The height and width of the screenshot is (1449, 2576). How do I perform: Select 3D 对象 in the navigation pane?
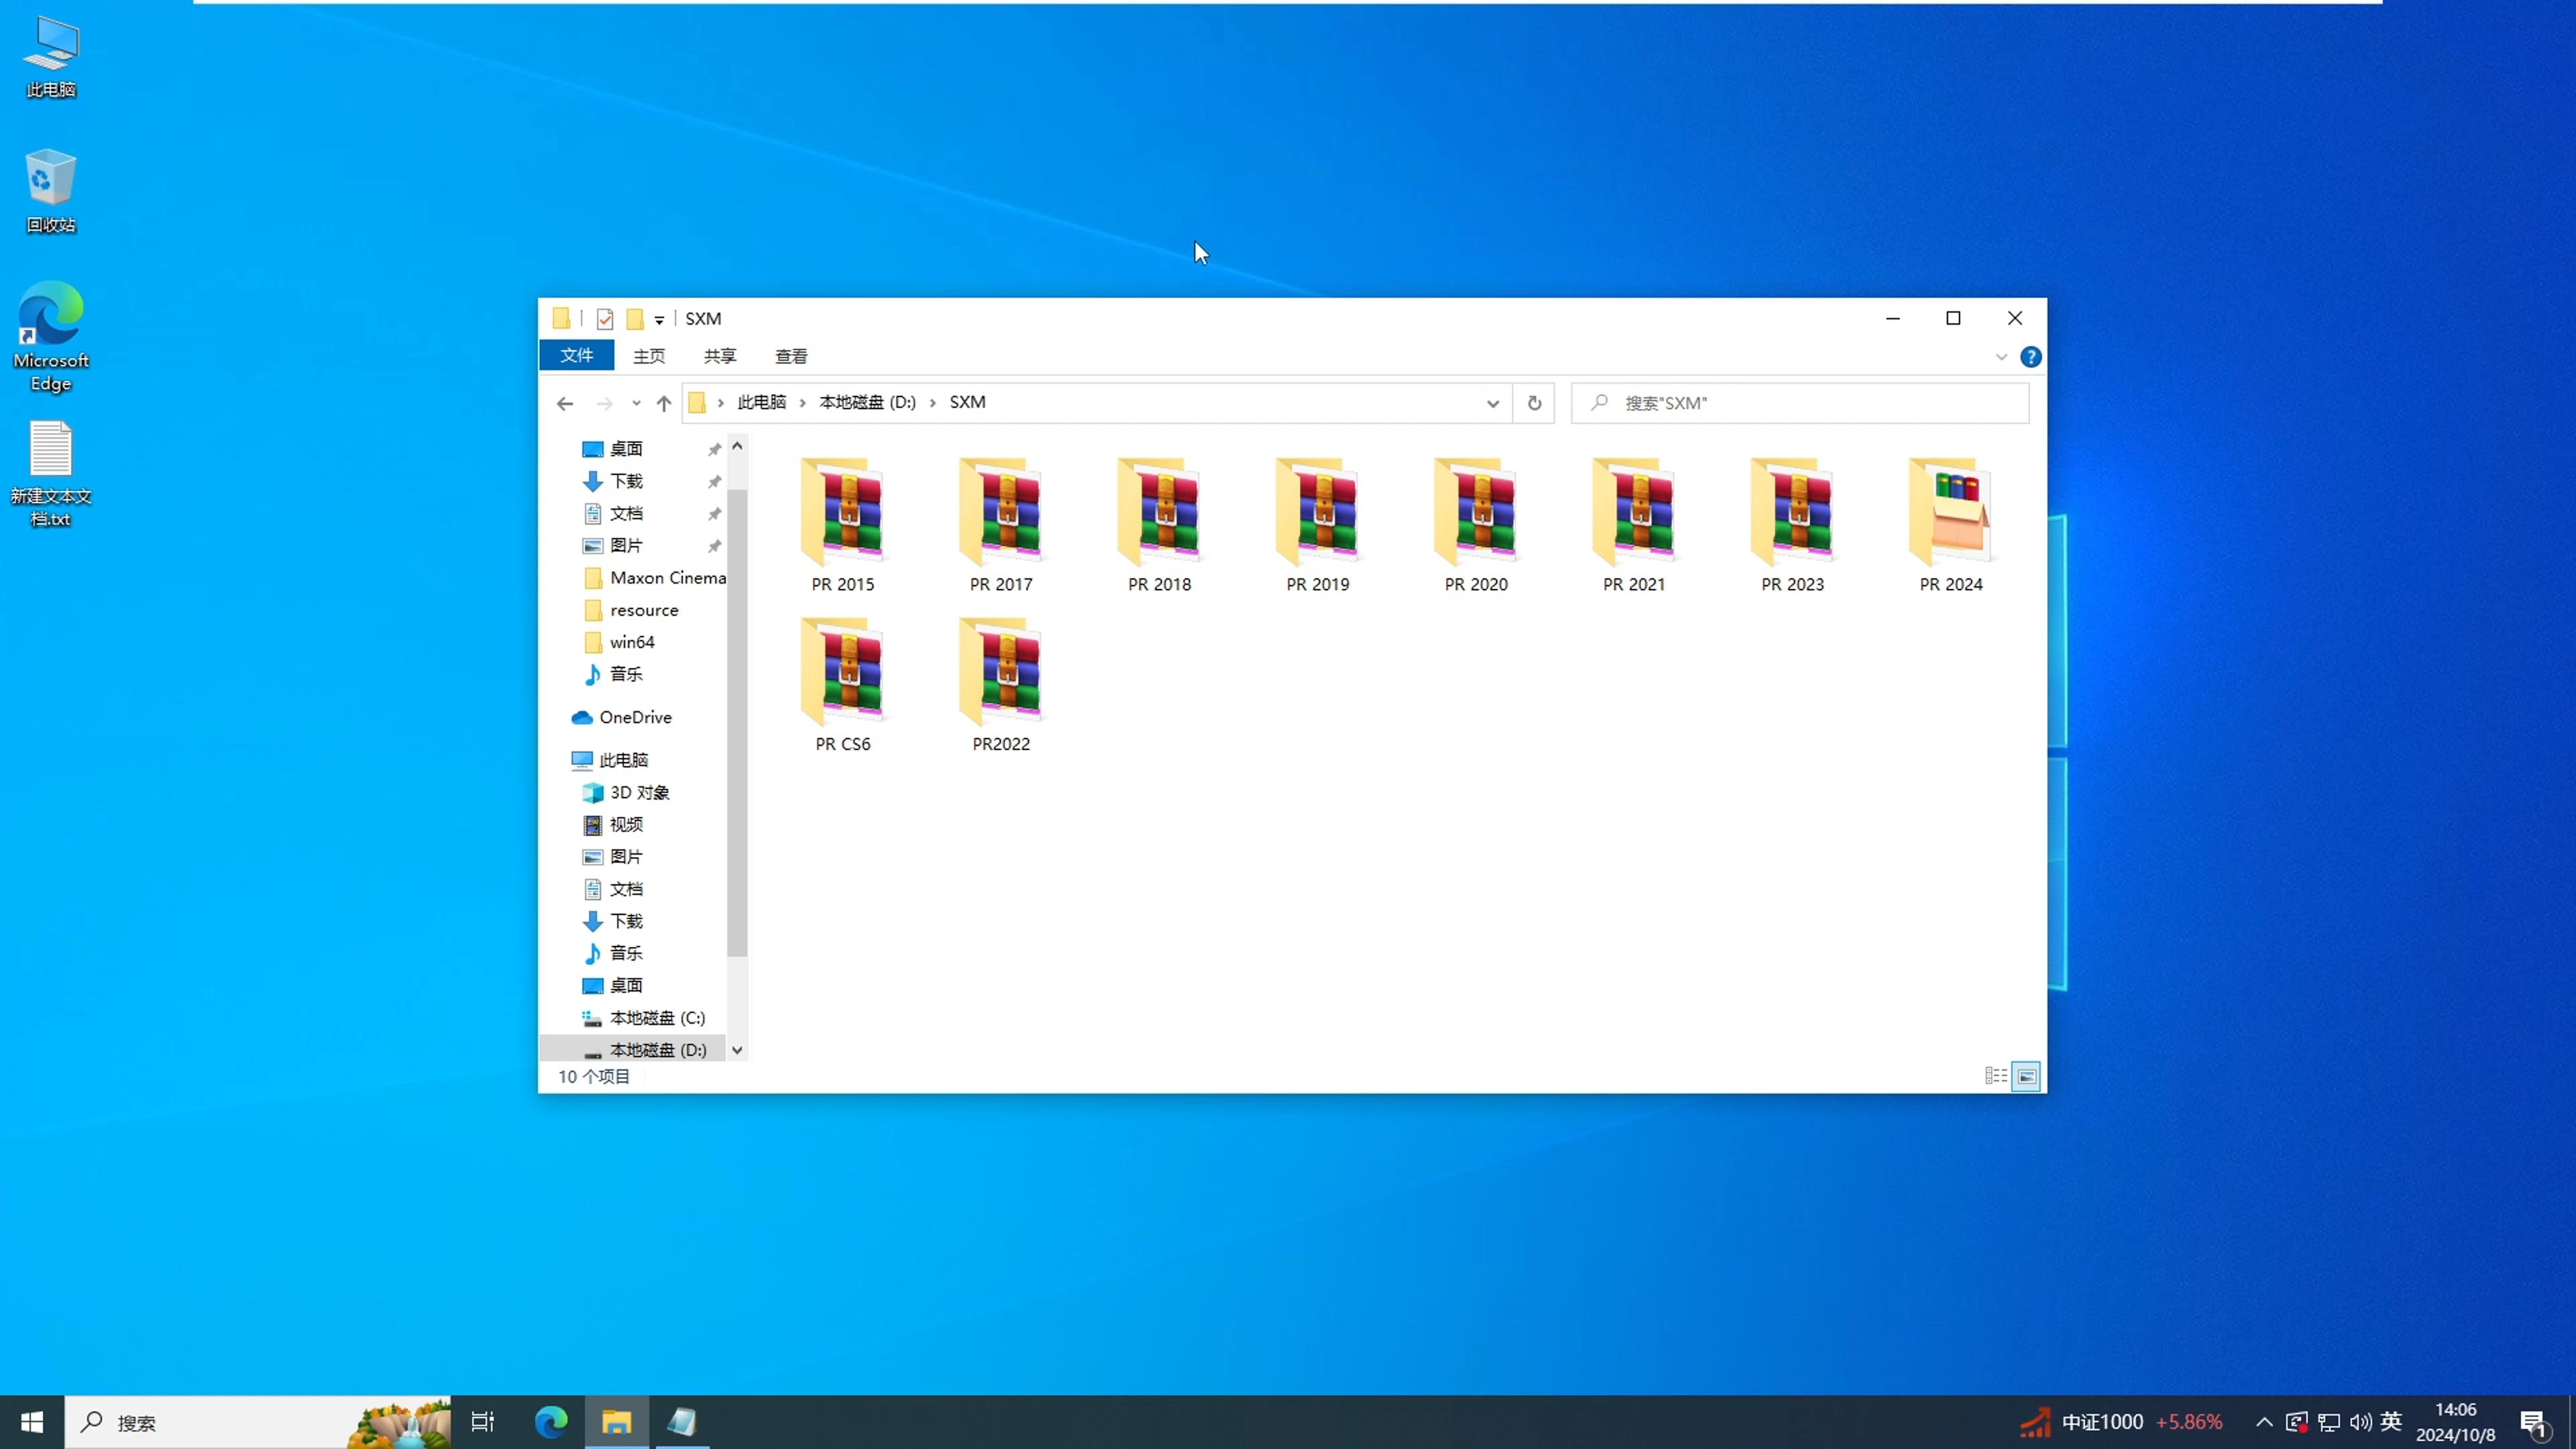pyautogui.click(x=640, y=792)
